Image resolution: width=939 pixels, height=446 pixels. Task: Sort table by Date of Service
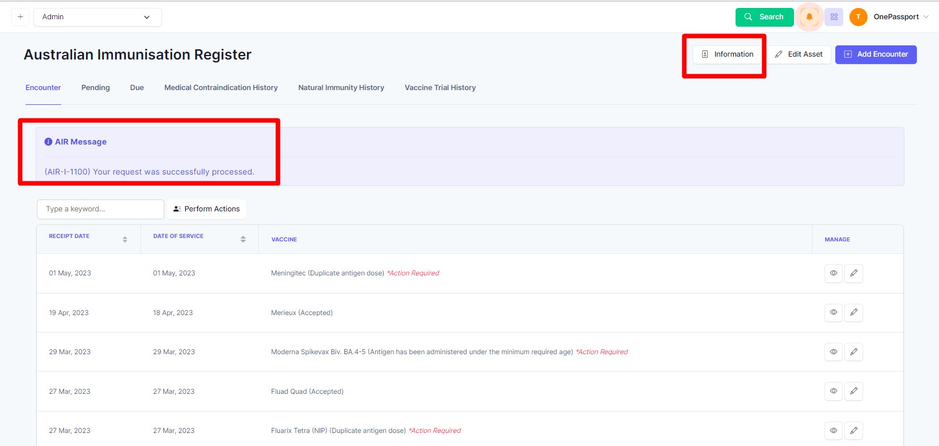(x=243, y=239)
